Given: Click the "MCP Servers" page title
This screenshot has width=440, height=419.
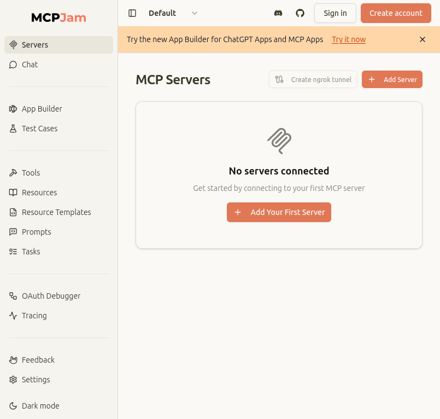Looking at the screenshot, I should 173,80.
